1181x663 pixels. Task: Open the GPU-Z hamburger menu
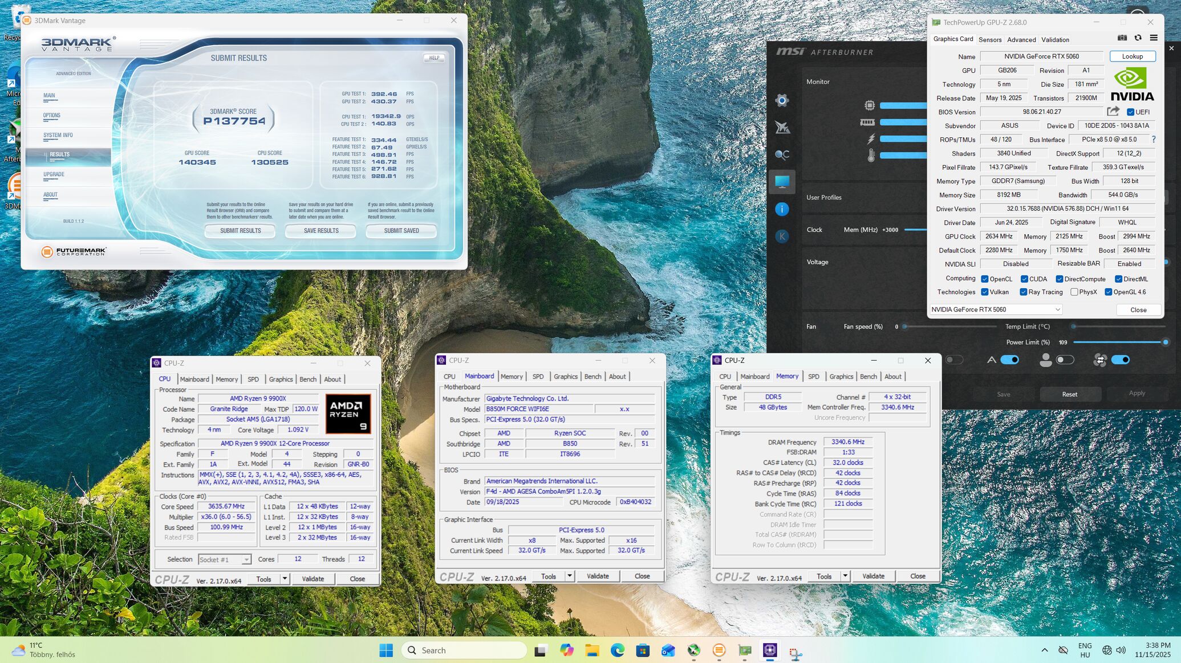(1154, 38)
